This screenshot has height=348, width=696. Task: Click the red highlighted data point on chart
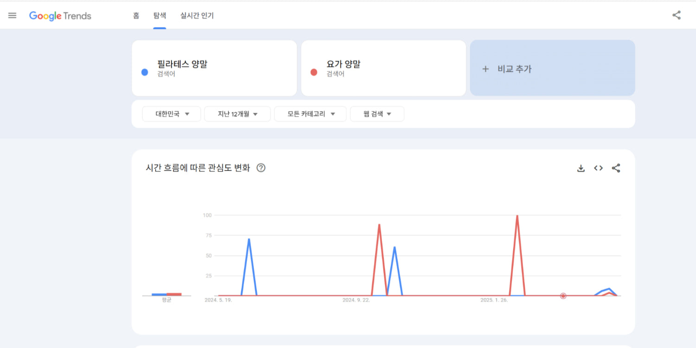pos(563,296)
